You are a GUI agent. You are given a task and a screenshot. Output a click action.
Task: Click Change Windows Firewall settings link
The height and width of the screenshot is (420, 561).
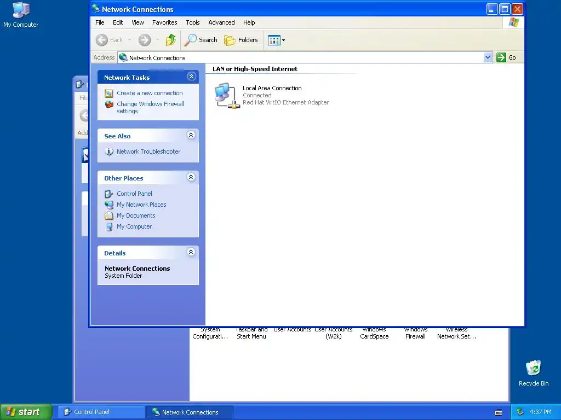pyautogui.click(x=150, y=108)
